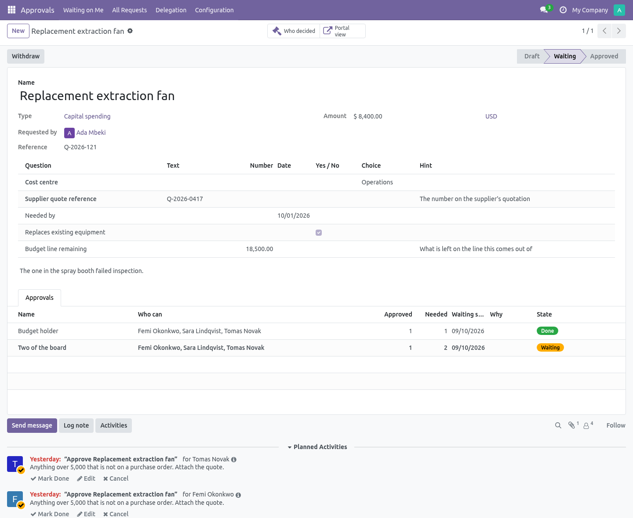This screenshot has height=518, width=633.
Task: Click the Withdraw button
Action: coord(25,56)
